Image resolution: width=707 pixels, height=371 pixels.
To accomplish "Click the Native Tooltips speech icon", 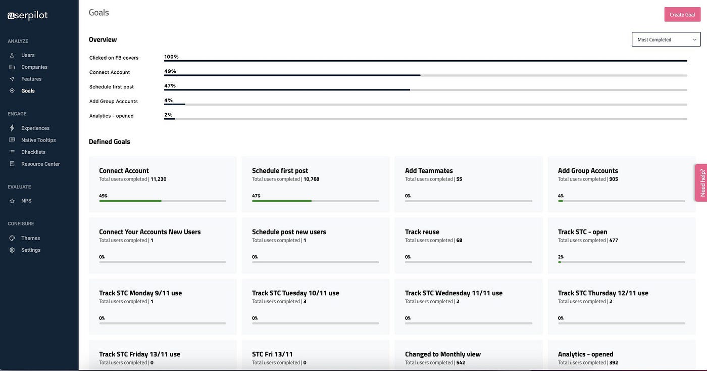I will click(12, 140).
